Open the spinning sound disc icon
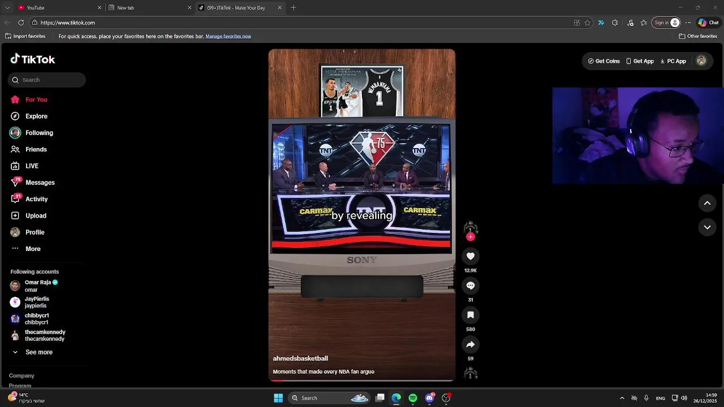Image resolution: width=724 pixels, height=407 pixels. click(471, 373)
